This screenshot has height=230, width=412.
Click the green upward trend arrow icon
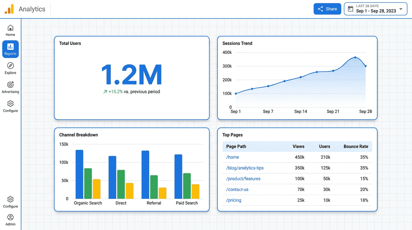105,92
